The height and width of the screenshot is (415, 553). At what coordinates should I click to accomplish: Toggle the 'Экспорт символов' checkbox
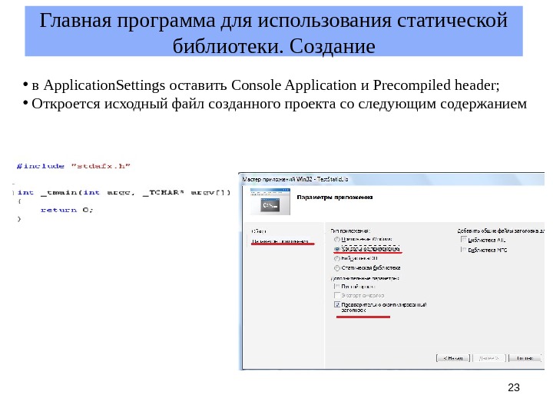click(x=337, y=295)
